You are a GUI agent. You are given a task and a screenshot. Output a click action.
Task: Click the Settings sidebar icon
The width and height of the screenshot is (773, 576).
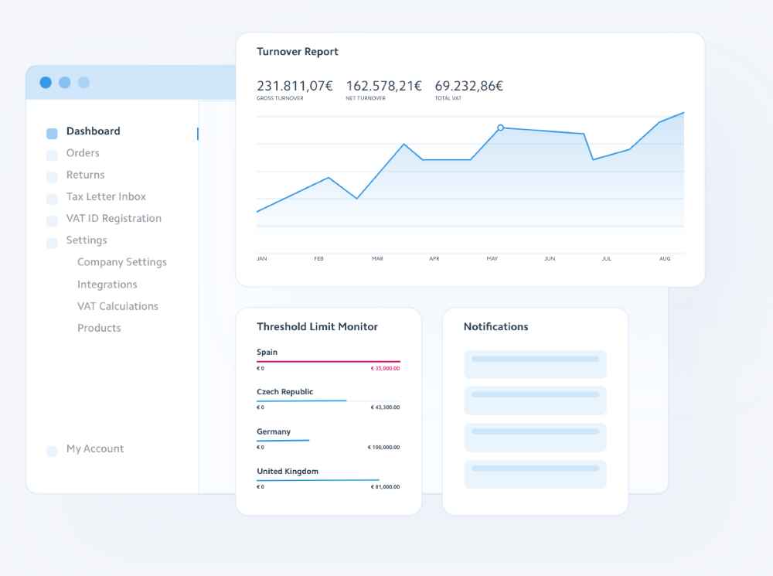[x=52, y=243]
